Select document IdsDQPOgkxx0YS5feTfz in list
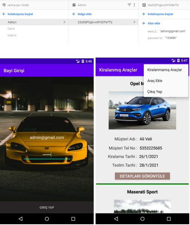The width and height of the screenshot is (190, 225). [x=103, y=22]
